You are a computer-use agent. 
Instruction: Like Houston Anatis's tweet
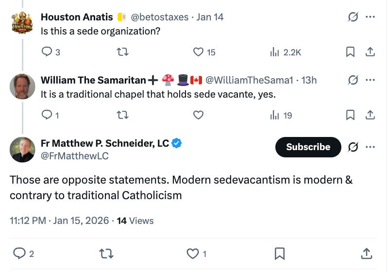click(198, 52)
